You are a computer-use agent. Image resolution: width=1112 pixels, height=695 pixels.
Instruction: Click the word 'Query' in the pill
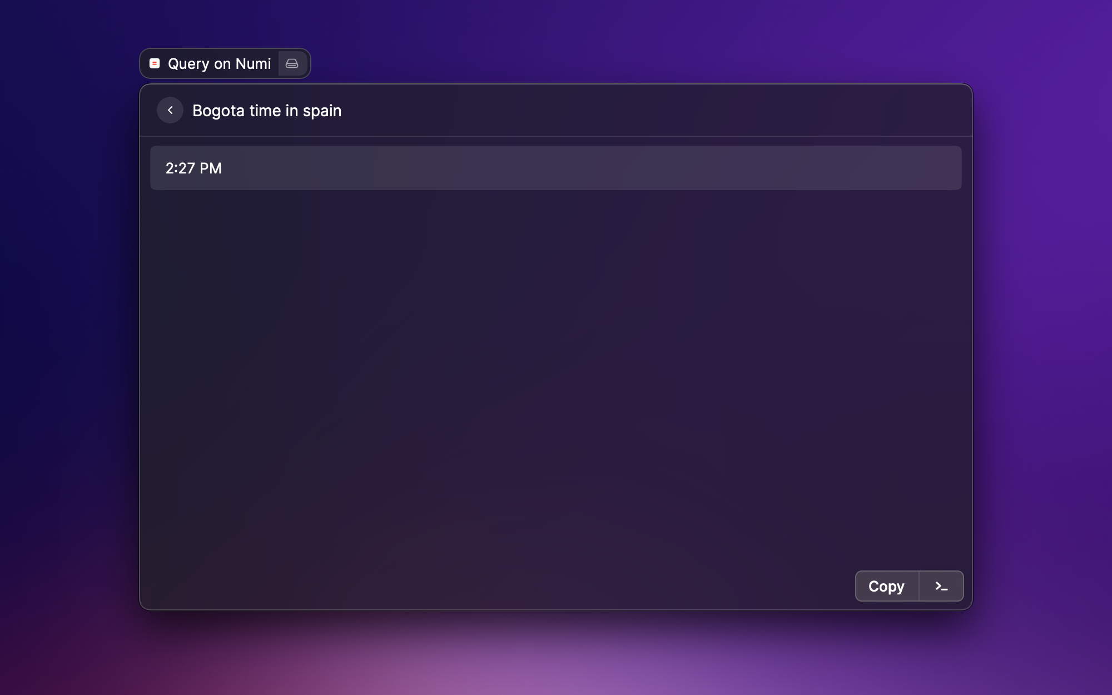(x=188, y=64)
